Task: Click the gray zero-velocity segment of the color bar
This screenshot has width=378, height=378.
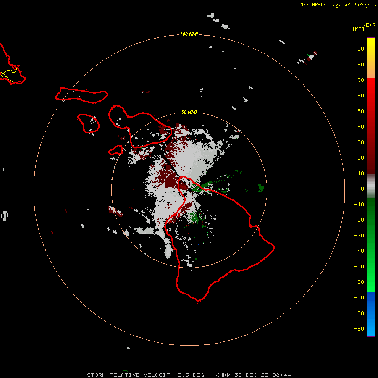Action: (x=371, y=186)
